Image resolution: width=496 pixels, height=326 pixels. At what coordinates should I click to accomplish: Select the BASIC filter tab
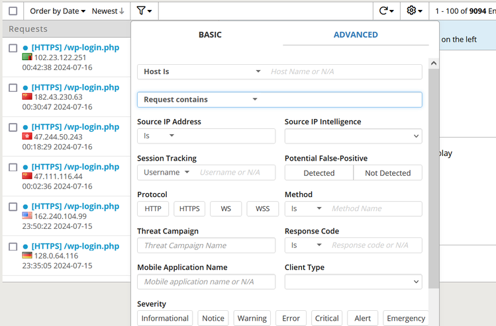tap(210, 35)
